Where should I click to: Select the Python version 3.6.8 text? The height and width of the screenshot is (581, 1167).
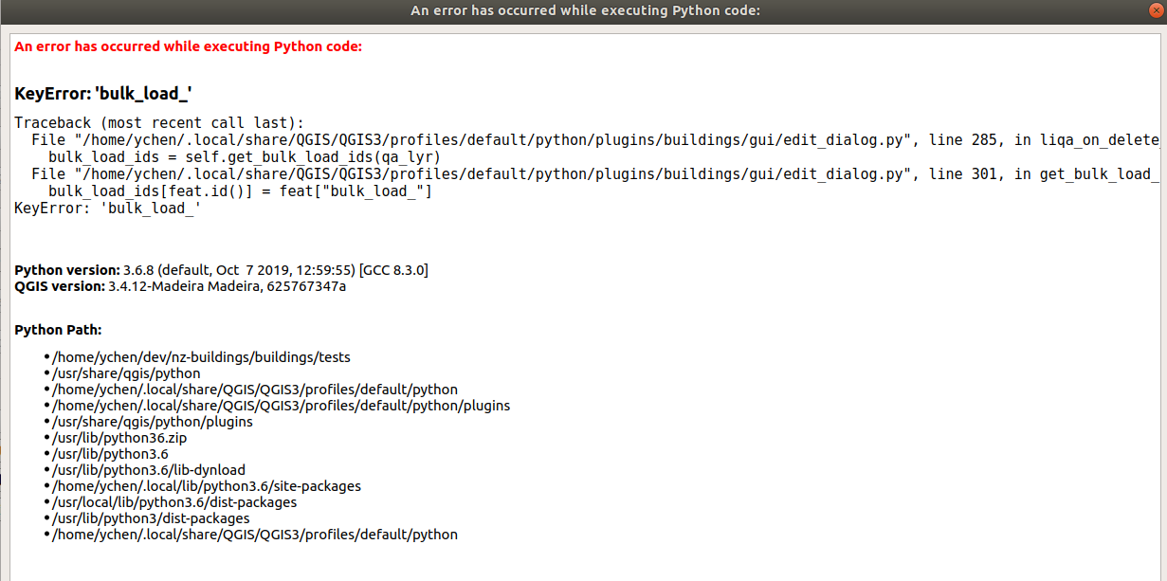pos(218,269)
